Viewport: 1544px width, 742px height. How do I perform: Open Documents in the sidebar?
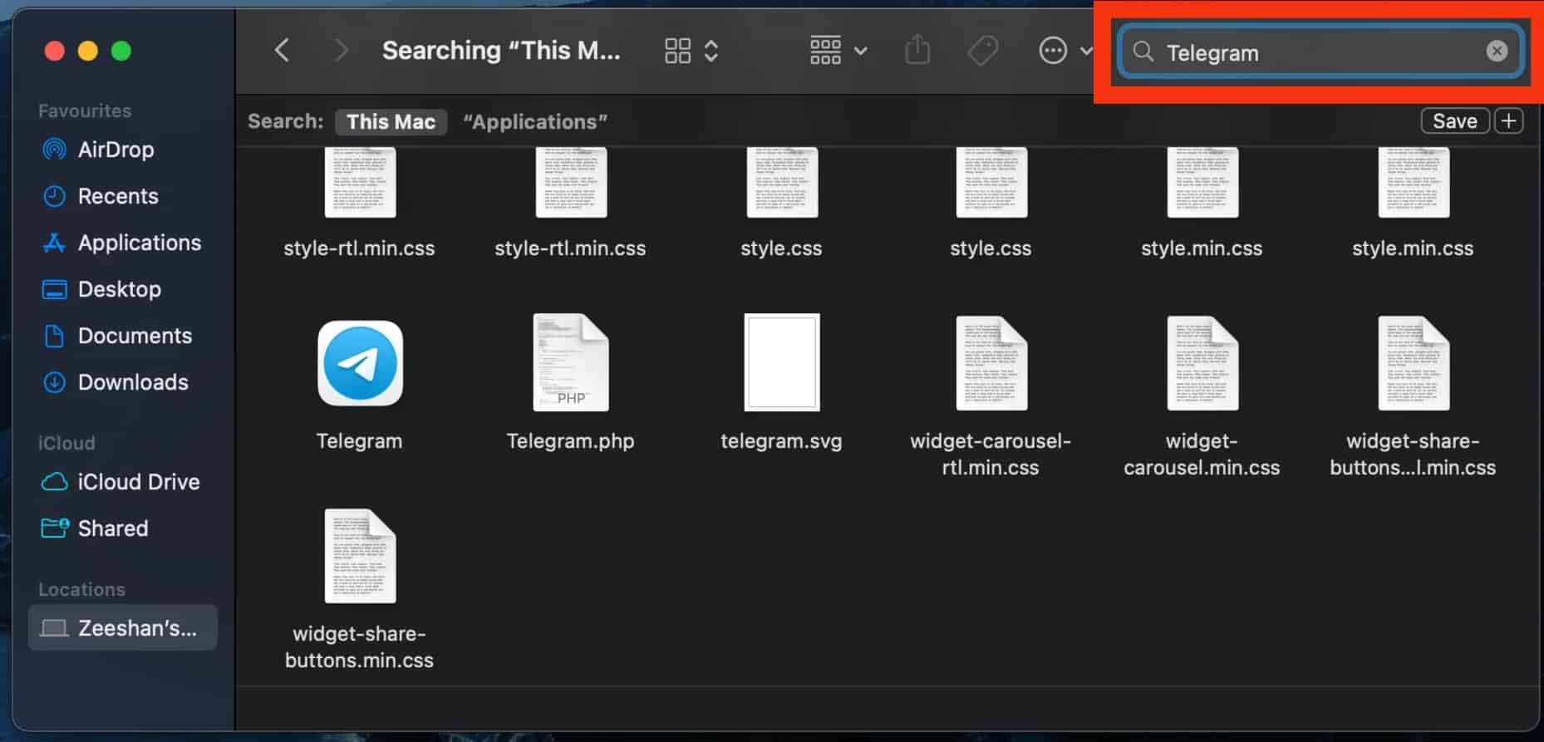(x=123, y=336)
